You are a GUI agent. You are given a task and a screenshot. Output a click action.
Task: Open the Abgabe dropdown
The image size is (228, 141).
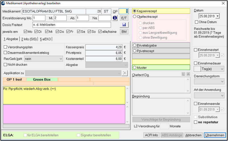[x=107, y=65]
